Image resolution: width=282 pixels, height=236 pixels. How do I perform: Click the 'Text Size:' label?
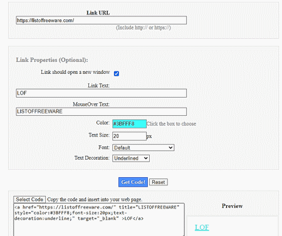99,135
